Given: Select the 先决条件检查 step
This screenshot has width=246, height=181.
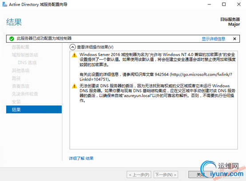Looking at the screenshot, I should pos(25,94).
